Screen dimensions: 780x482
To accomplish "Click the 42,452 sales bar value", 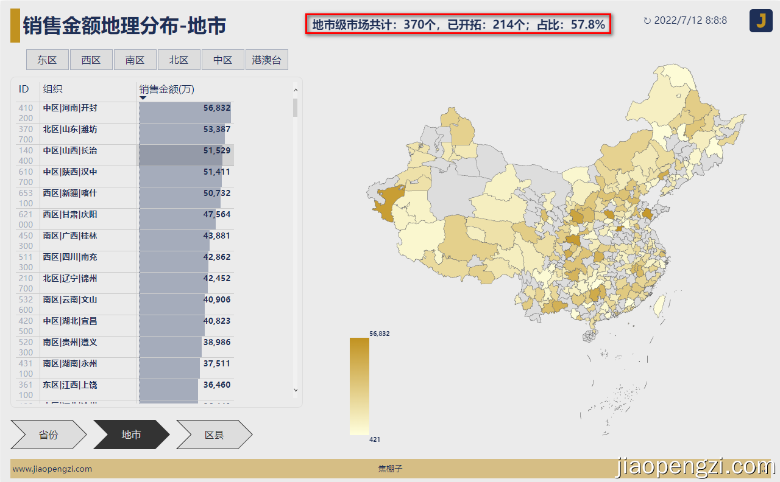I will [217, 278].
